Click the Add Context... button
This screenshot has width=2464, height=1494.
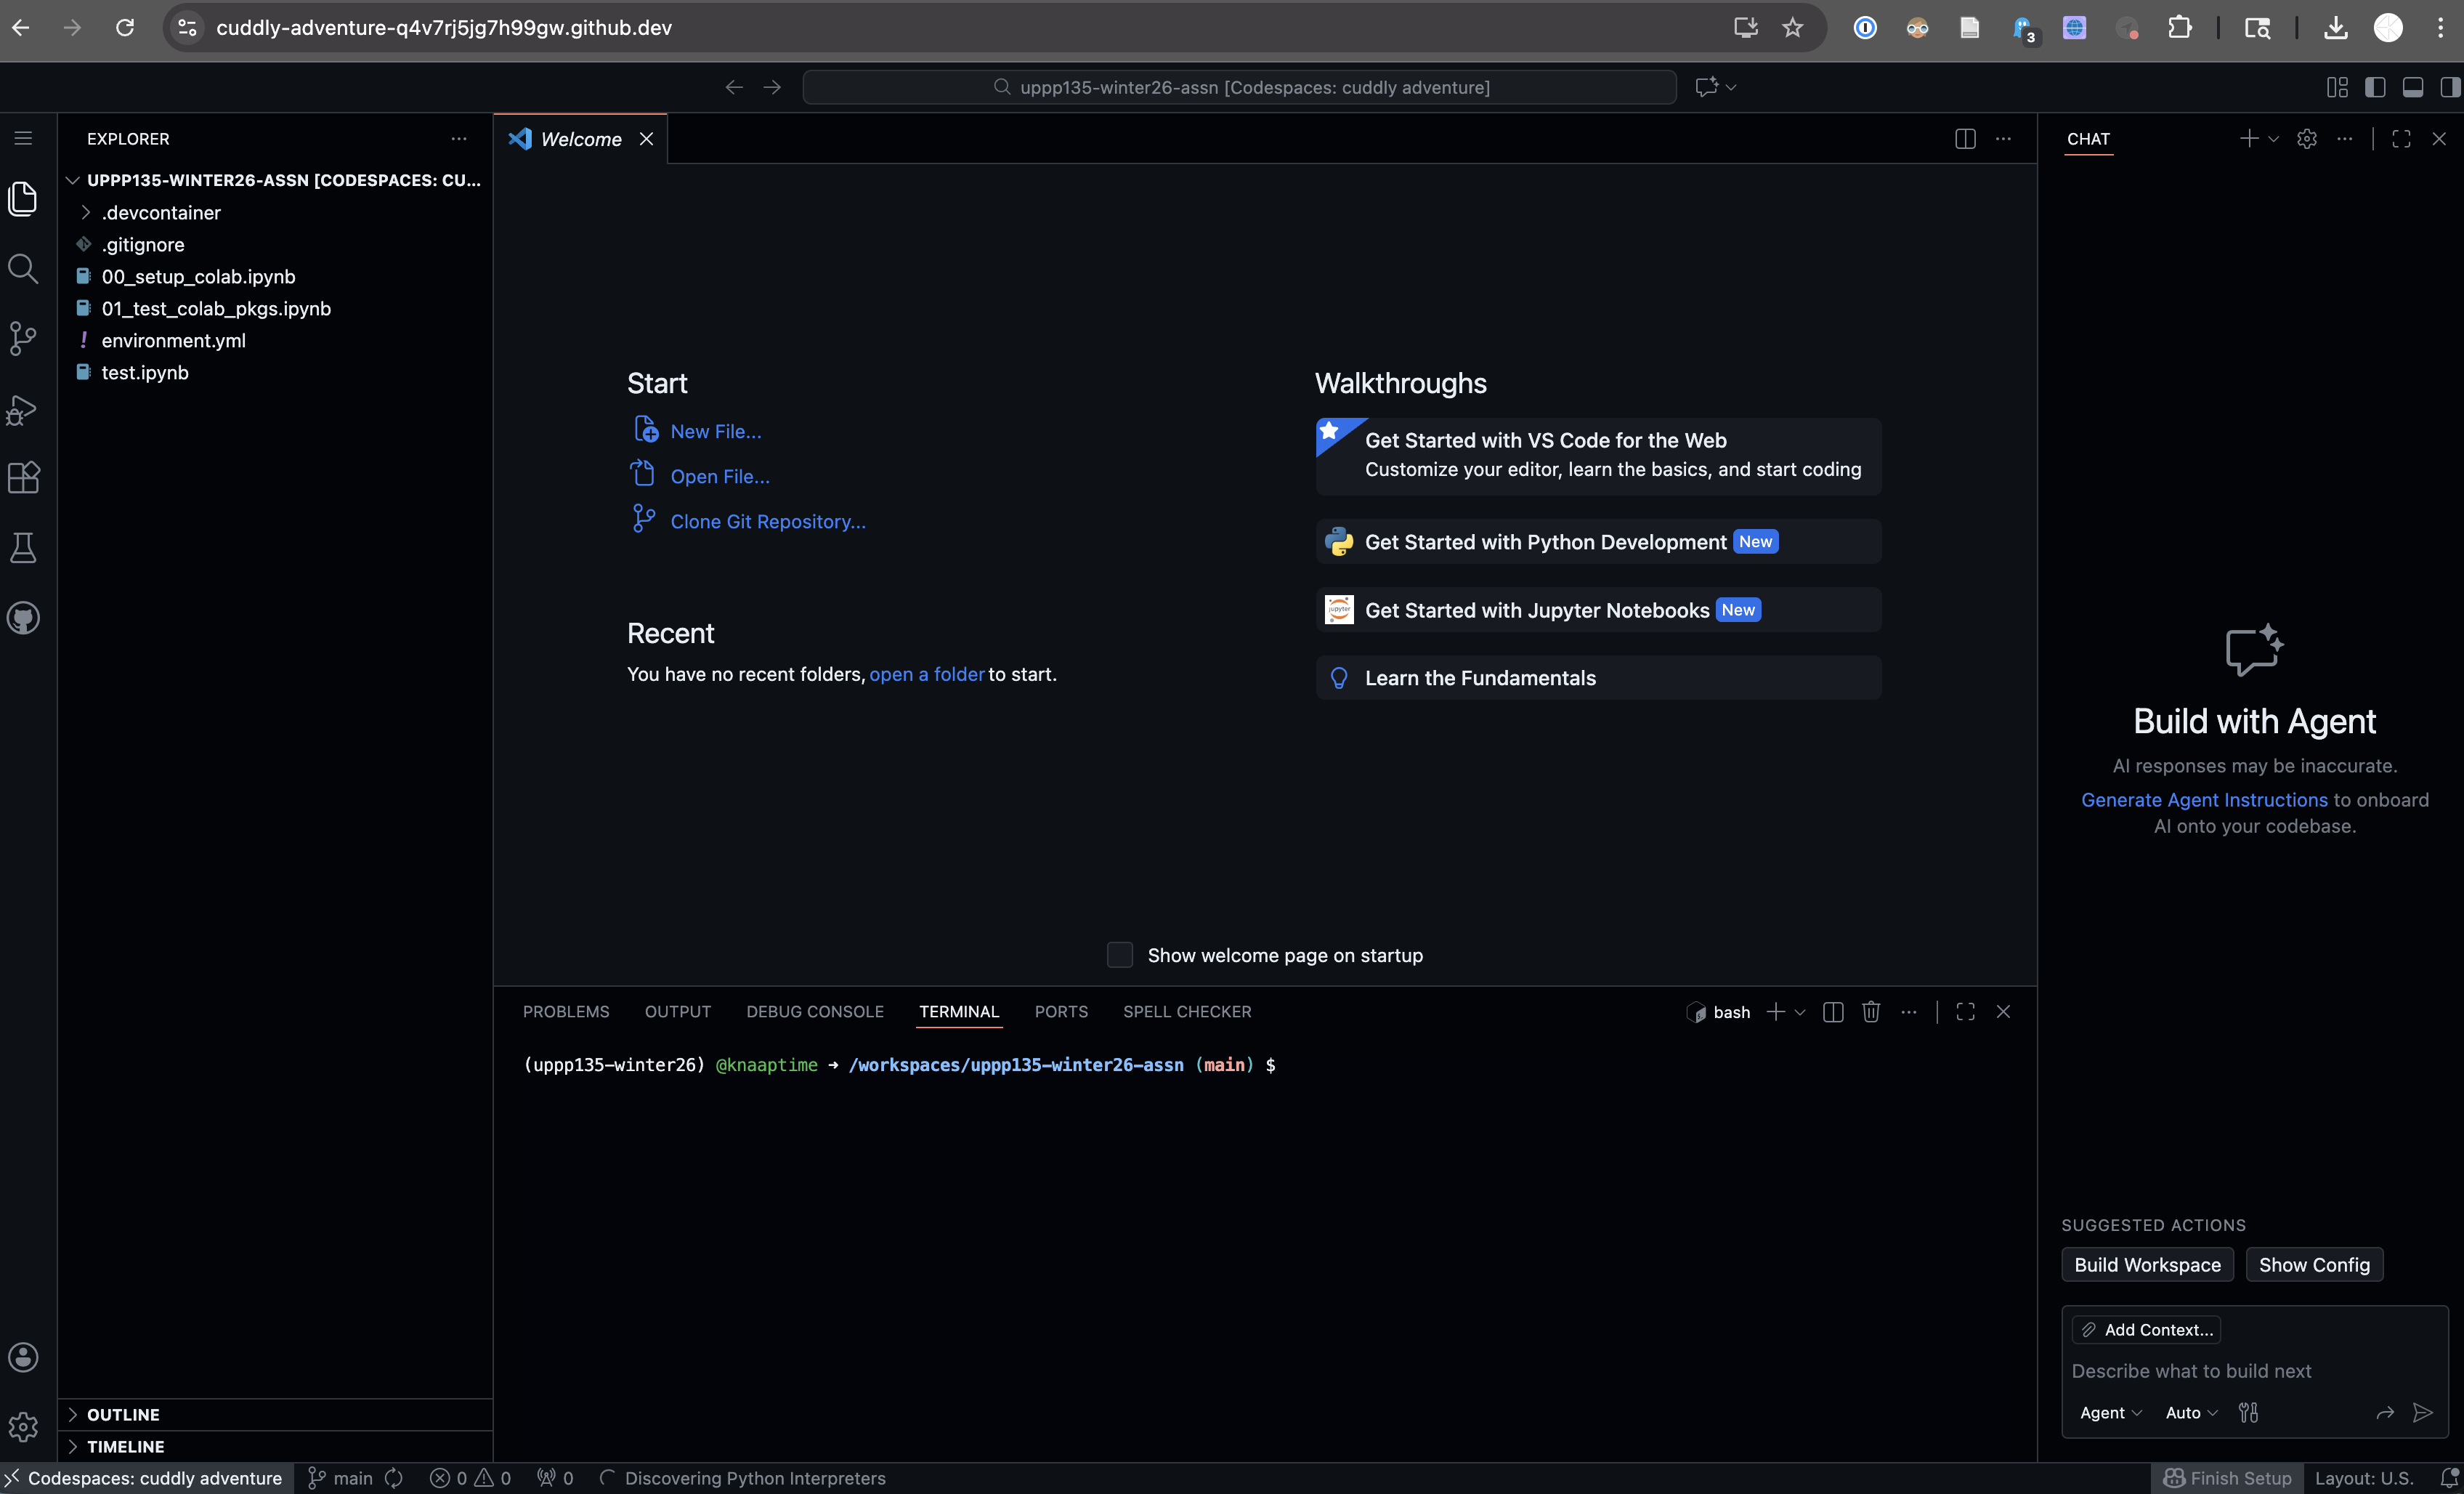coord(2146,1330)
